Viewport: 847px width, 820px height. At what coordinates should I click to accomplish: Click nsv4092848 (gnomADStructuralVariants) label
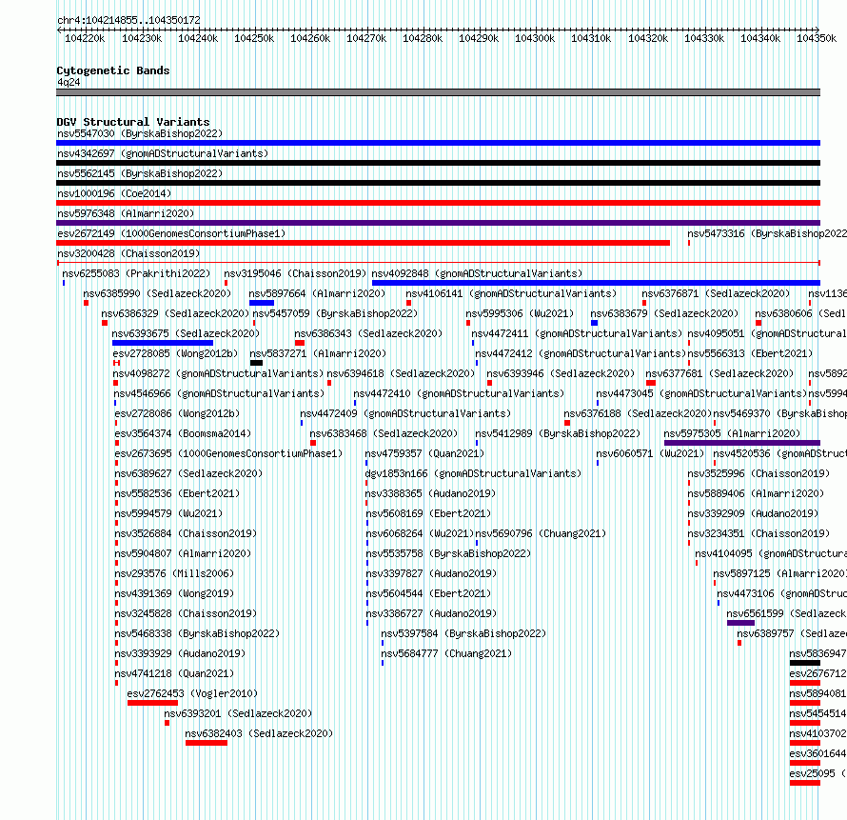pyautogui.click(x=477, y=273)
